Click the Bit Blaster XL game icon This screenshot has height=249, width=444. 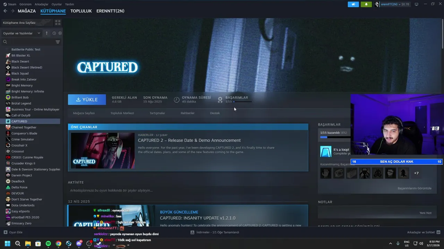[x=8, y=55]
